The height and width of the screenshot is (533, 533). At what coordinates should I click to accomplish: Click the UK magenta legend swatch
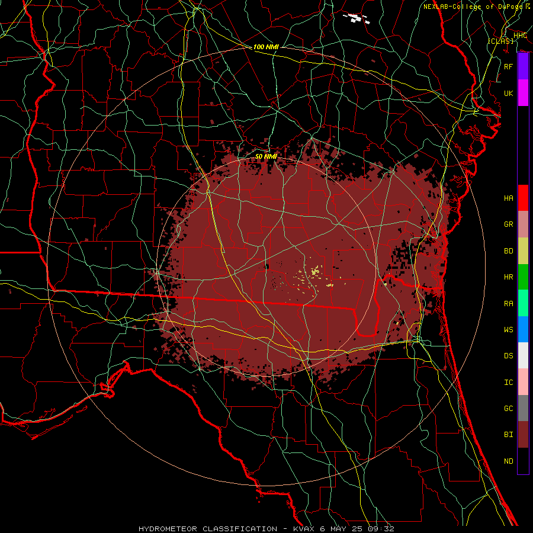click(523, 93)
